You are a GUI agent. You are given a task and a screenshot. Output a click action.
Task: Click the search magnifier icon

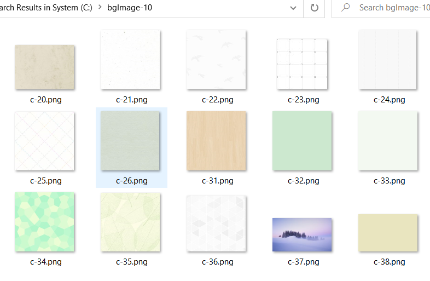pyautogui.click(x=346, y=8)
